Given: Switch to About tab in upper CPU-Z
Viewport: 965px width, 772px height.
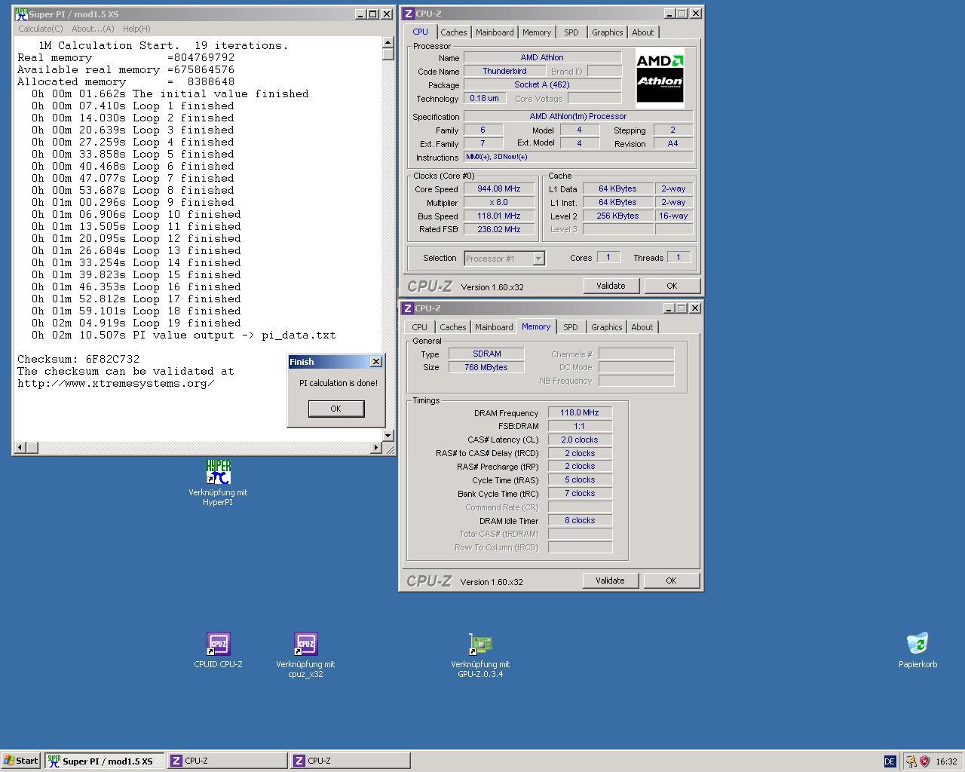Looking at the screenshot, I should tap(643, 32).
